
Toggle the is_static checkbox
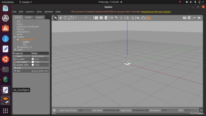click(x=33, y=59)
